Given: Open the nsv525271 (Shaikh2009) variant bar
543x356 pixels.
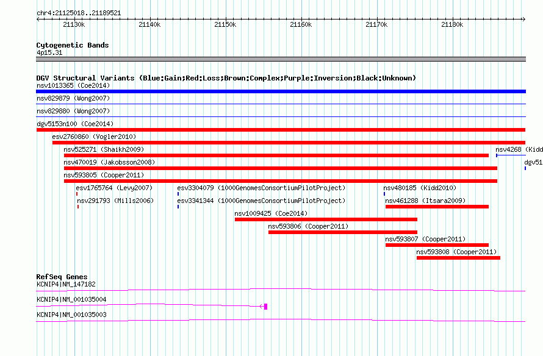Looking at the screenshot, I should 276,155.
